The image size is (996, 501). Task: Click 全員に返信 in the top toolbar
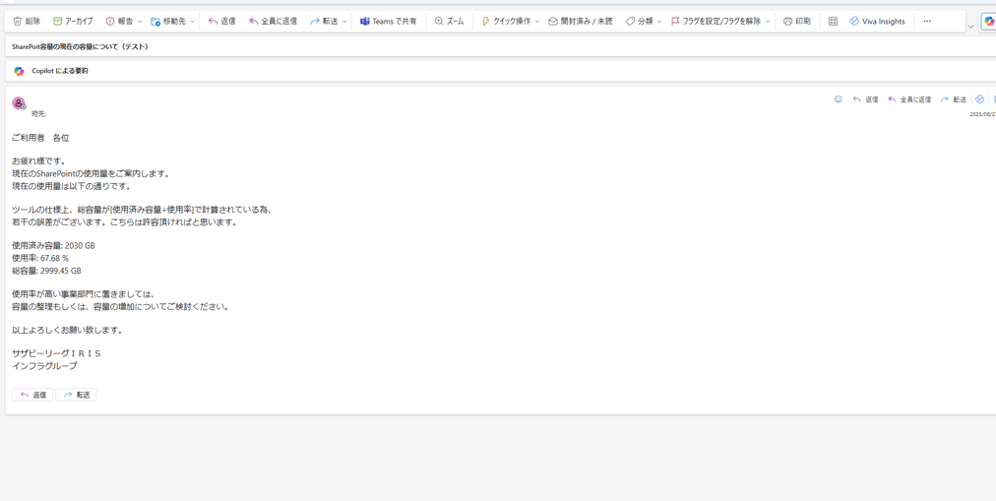(x=273, y=21)
